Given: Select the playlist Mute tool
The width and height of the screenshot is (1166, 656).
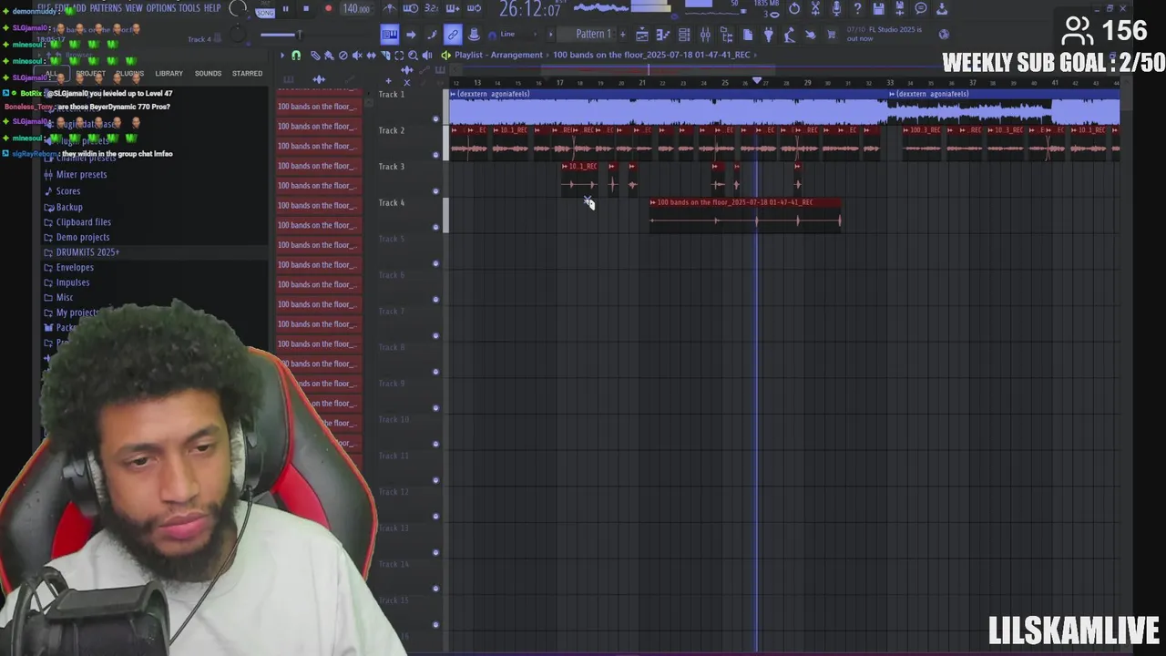Looking at the screenshot, I should point(357,56).
